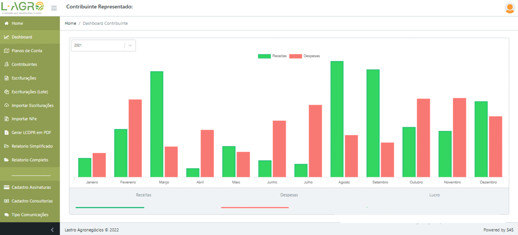This screenshot has width=518, height=235.
Task: Open Home in the sidebar menu
Action: tap(30, 23)
